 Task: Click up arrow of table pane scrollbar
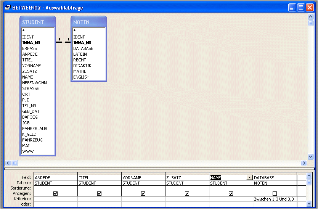310,16
